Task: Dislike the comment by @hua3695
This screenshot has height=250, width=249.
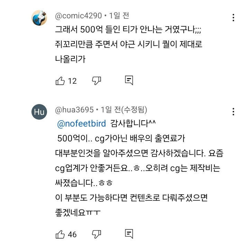Action: click(x=96, y=234)
